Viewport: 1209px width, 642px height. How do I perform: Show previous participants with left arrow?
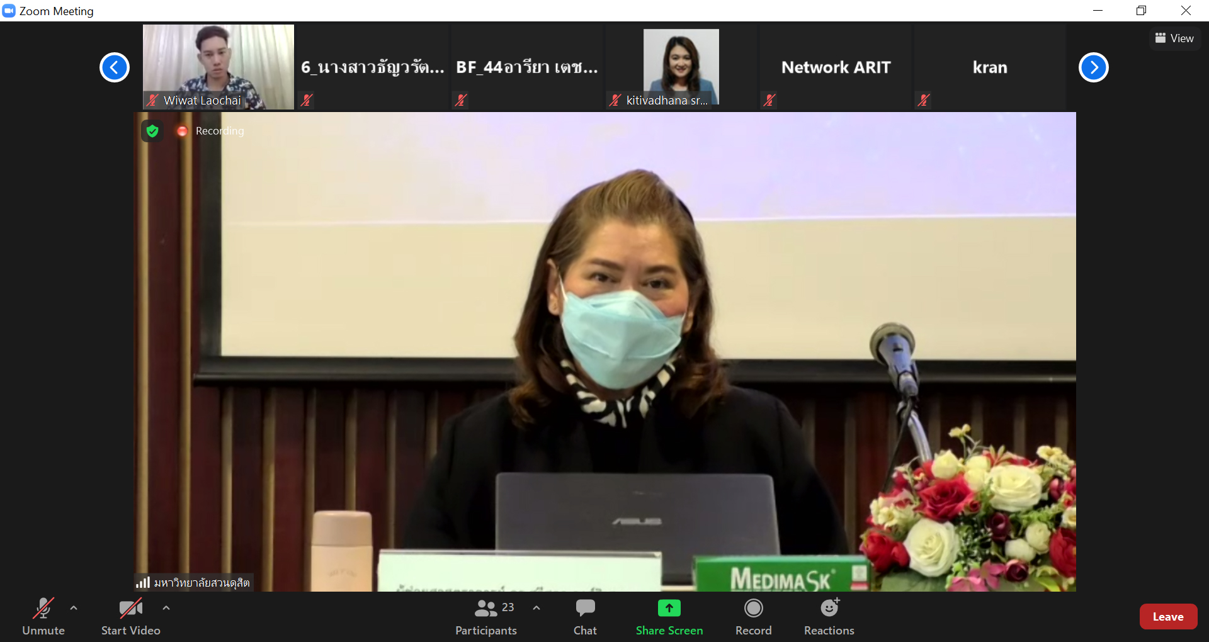(x=115, y=67)
